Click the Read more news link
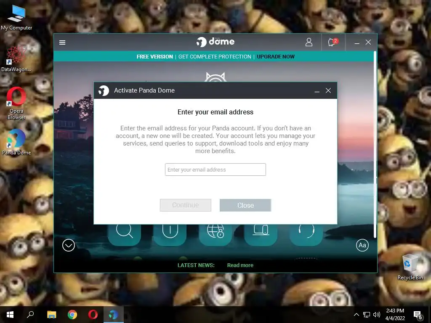 [240, 265]
